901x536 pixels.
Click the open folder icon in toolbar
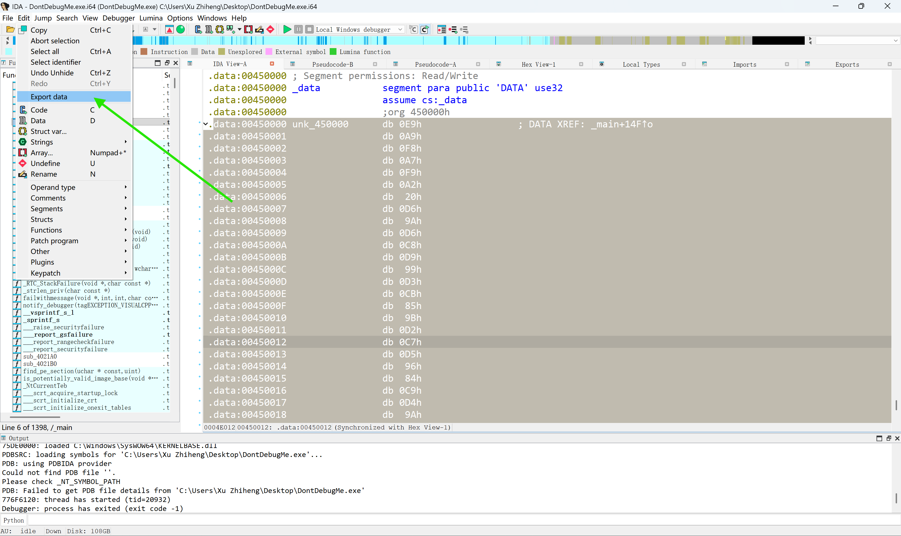coord(10,30)
